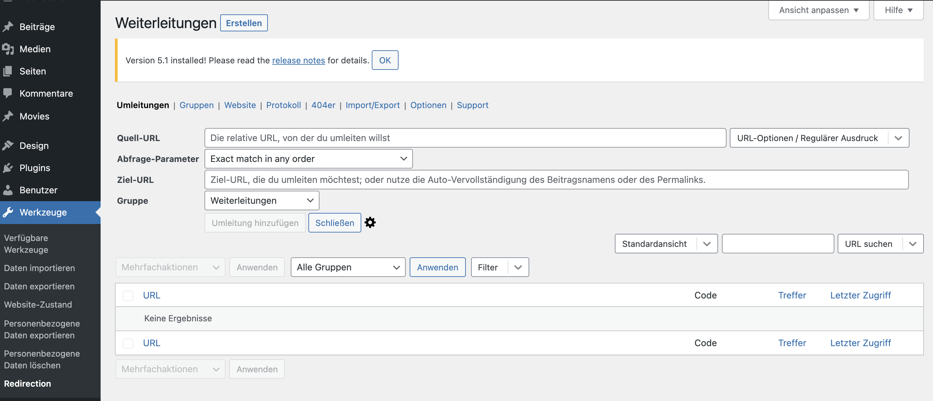Screen dimensions: 933x401
Task: Tick the select-all checkbox in table footer
Action: click(128, 343)
